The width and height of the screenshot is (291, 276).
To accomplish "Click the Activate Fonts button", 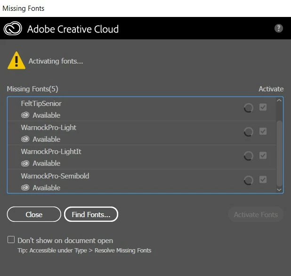I will [256, 215].
